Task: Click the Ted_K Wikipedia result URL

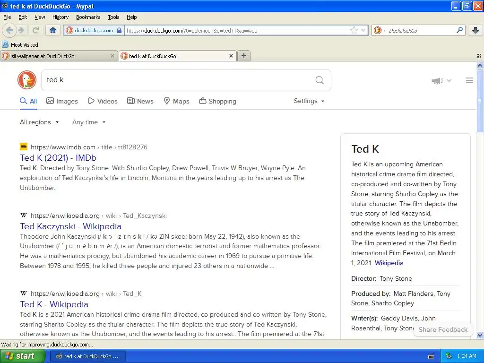Action: [86, 294]
